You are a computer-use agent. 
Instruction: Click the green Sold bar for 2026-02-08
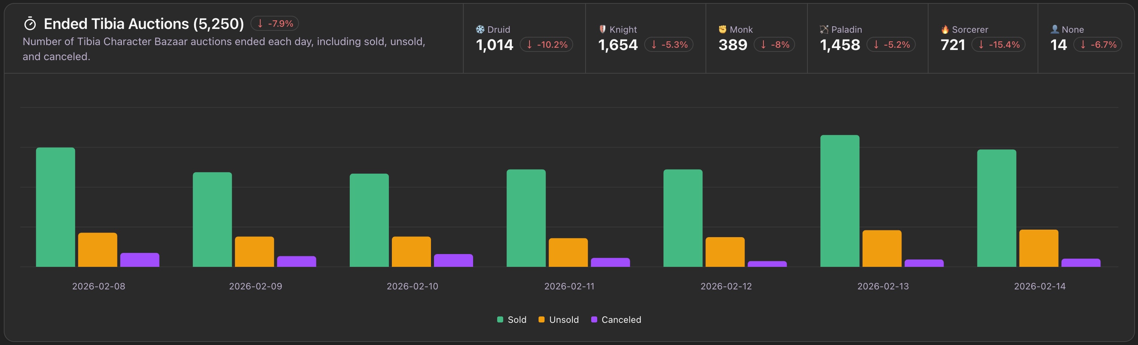tap(56, 207)
